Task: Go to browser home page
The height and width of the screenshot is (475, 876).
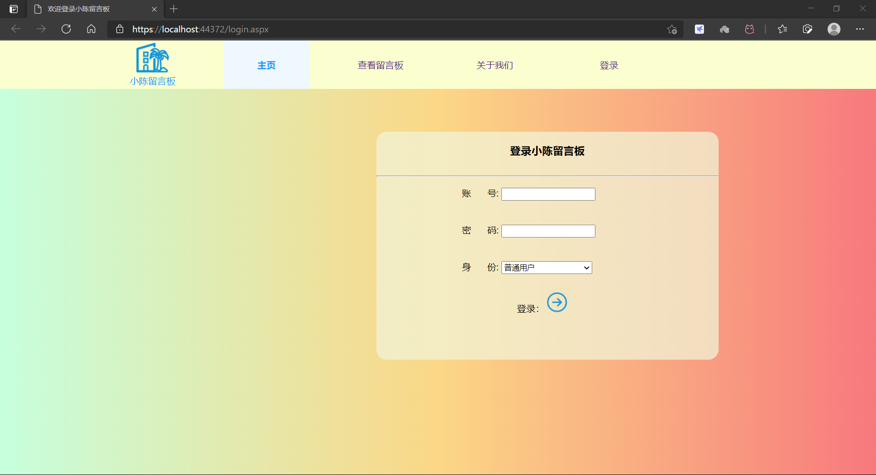Action: click(x=91, y=29)
